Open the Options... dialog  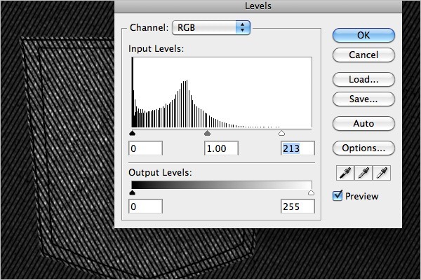point(363,148)
